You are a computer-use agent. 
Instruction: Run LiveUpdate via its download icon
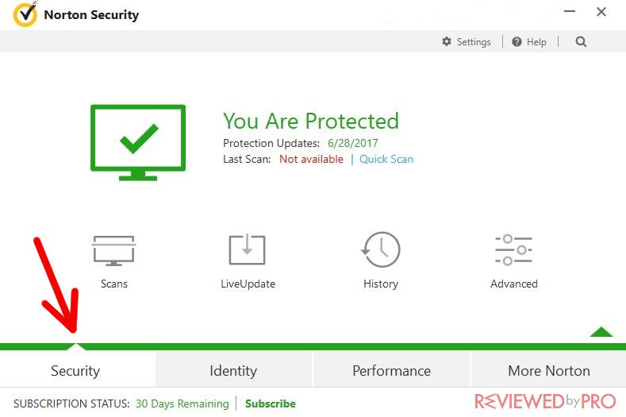click(247, 249)
